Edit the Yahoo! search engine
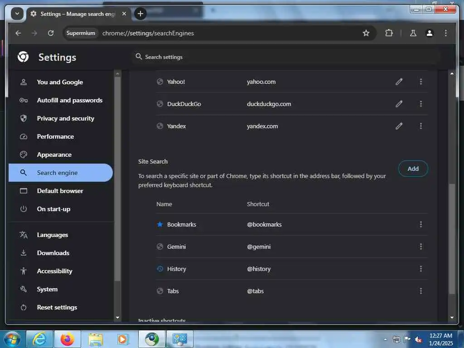Image resolution: width=464 pixels, height=348 pixels. click(x=399, y=82)
